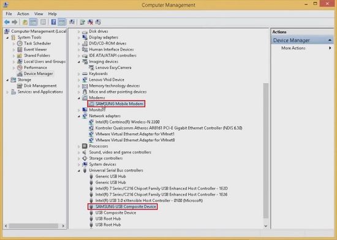The image size is (337, 240).
Task: Click the Mice and other pointing devices icon
Action: coord(85,92)
